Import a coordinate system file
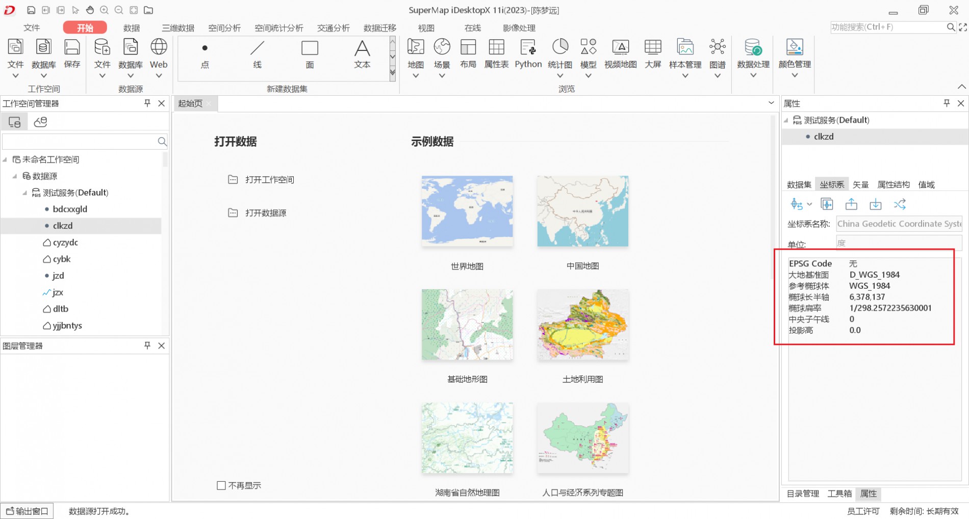Image resolution: width=969 pixels, height=519 pixels. coord(876,204)
